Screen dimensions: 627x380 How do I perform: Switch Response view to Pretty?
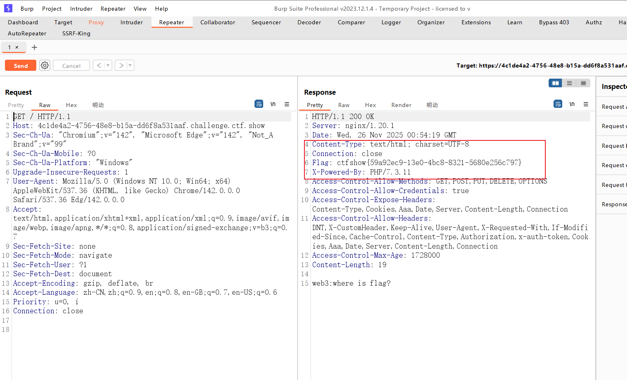[315, 105]
